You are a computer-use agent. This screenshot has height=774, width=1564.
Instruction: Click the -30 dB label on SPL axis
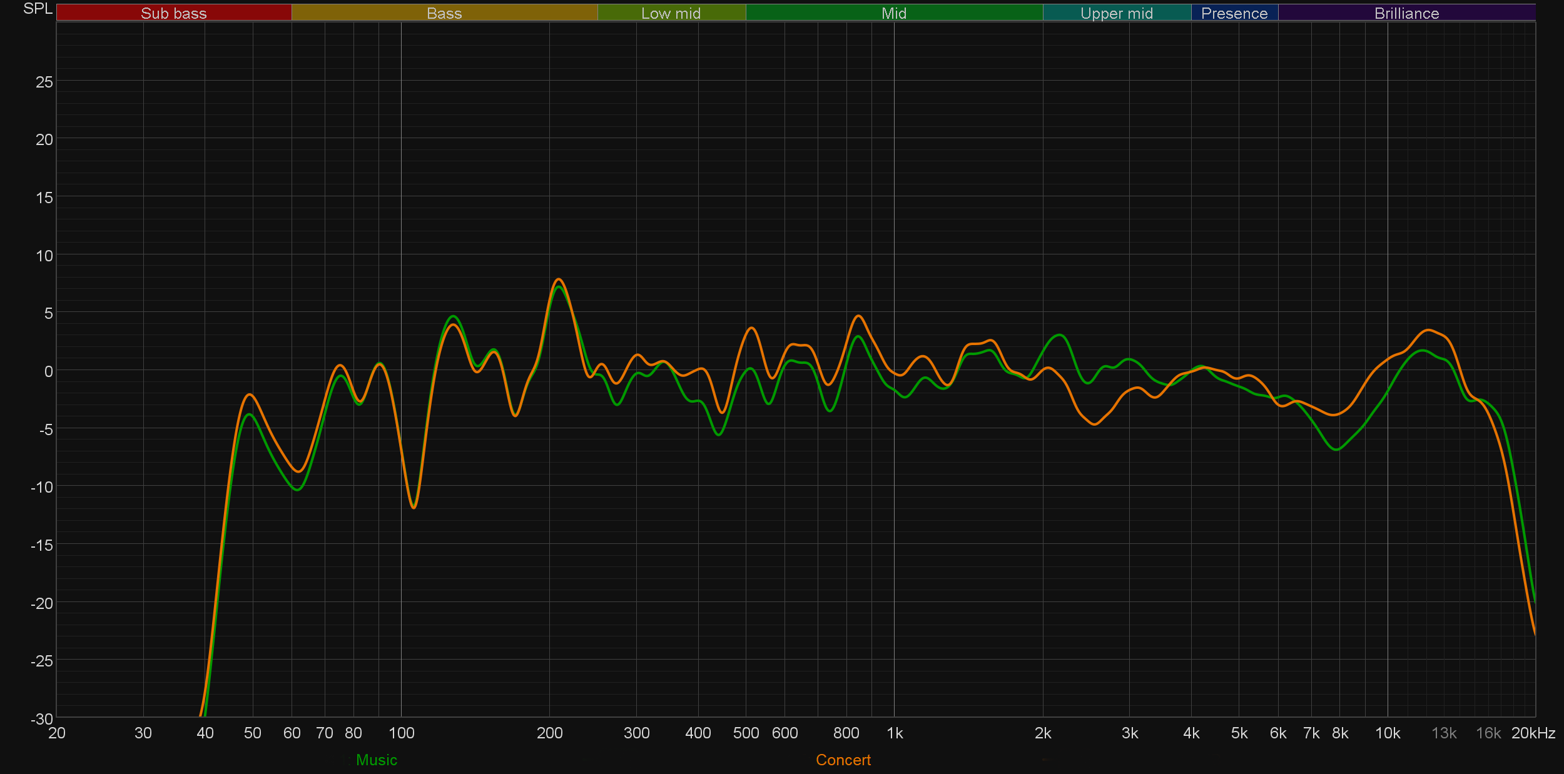click(41, 718)
